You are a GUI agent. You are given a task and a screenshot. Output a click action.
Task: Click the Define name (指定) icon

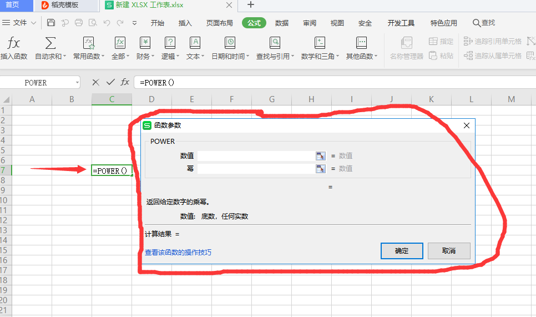pyautogui.click(x=433, y=42)
